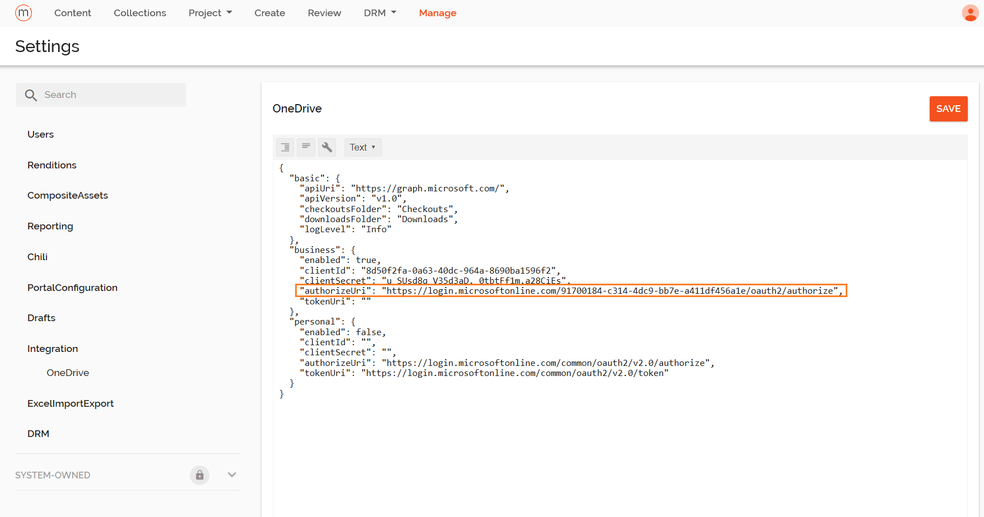
Task: Switch to the Review page
Action: coord(324,13)
